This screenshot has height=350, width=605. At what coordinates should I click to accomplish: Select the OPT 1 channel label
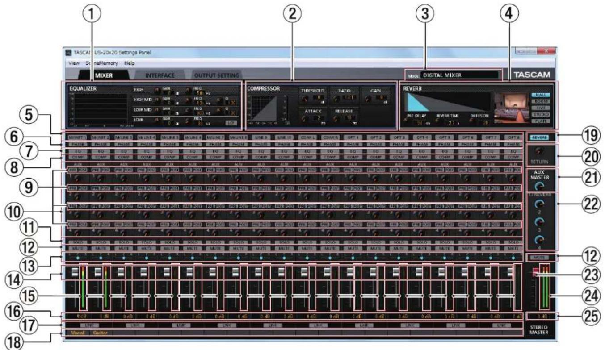[x=353, y=137]
